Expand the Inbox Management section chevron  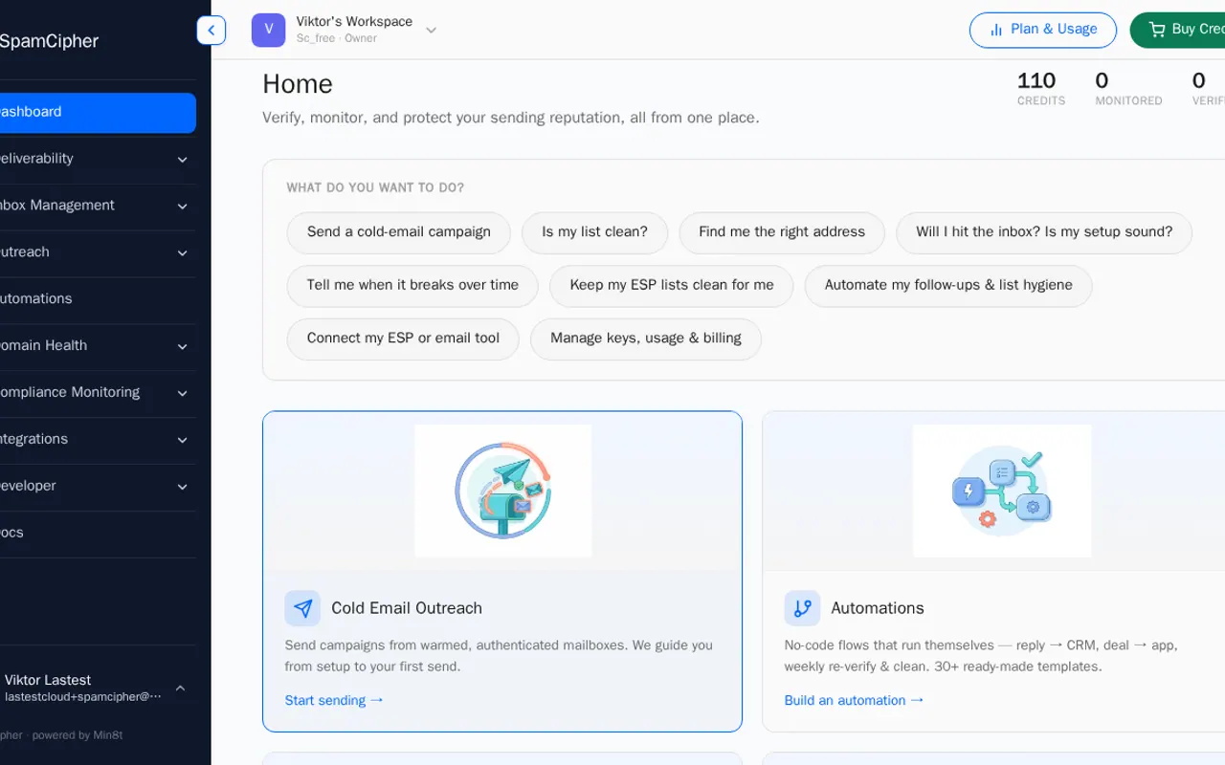pos(182,206)
